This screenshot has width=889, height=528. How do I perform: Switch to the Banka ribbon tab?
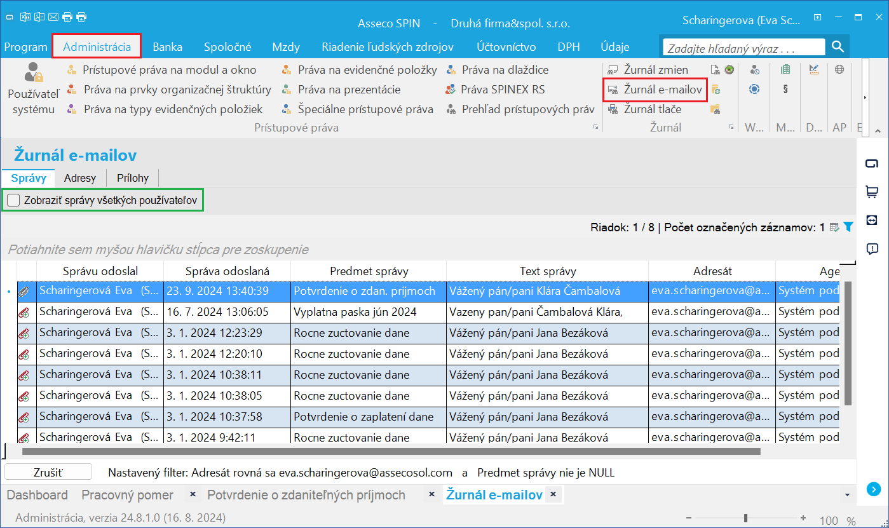pyautogui.click(x=167, y=46)
